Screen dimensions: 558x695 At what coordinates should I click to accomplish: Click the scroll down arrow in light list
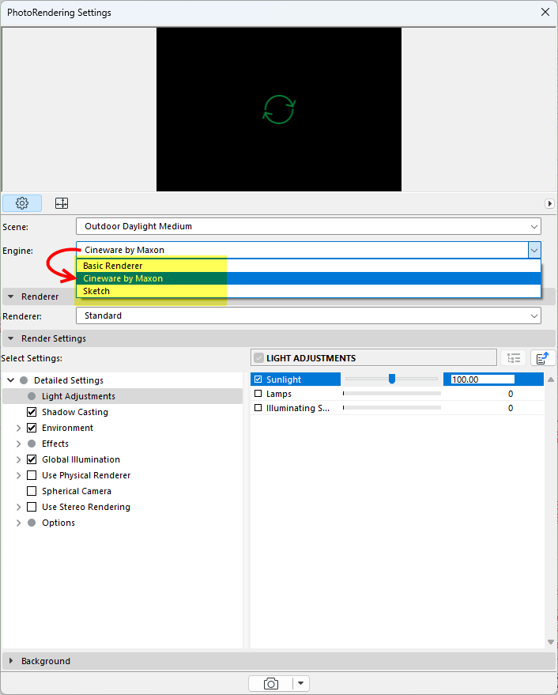click(x=550, y=642)
